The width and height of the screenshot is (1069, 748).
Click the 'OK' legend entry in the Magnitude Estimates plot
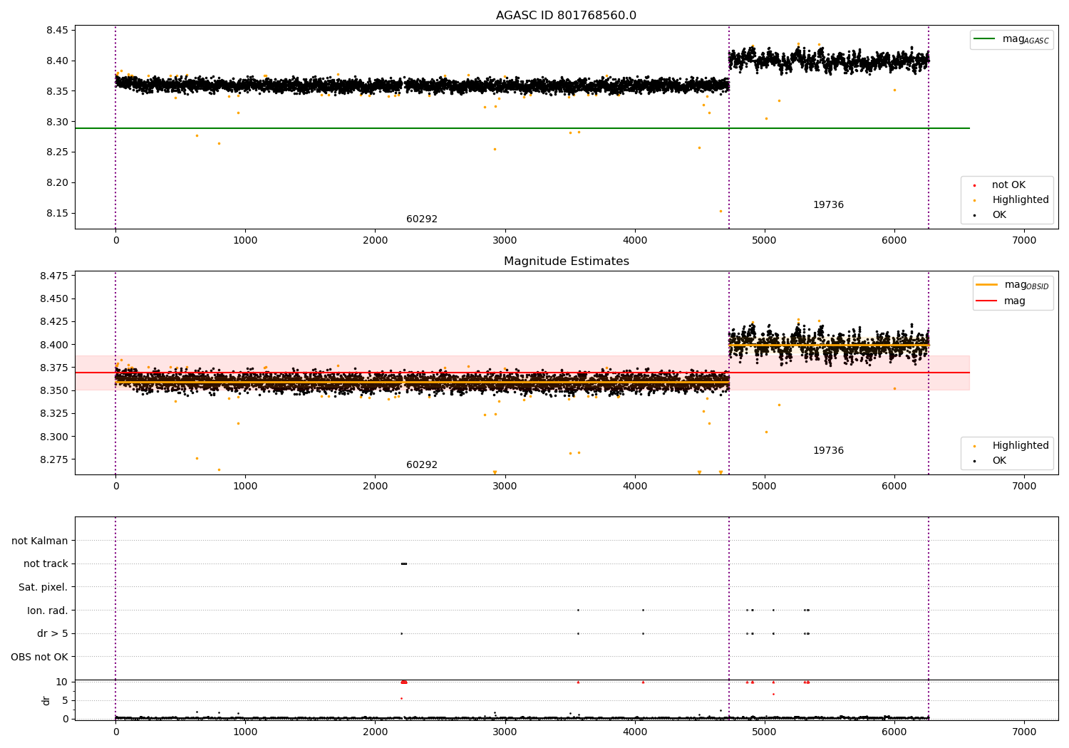999,461
